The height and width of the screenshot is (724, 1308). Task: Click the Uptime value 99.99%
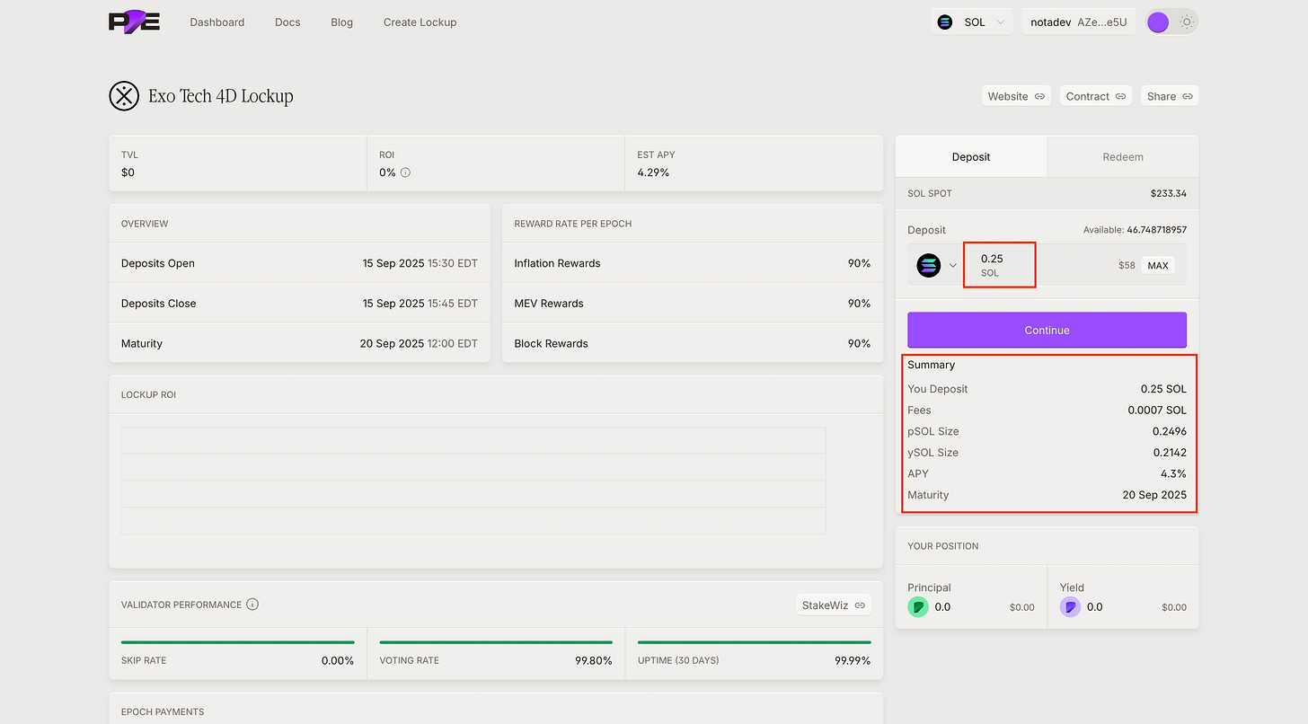(853, 661)
